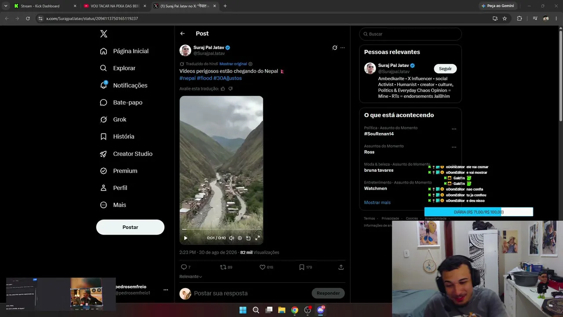Open Grok actions icon on the post
Screen dimensions: 563x317
[x=335, y=48]
